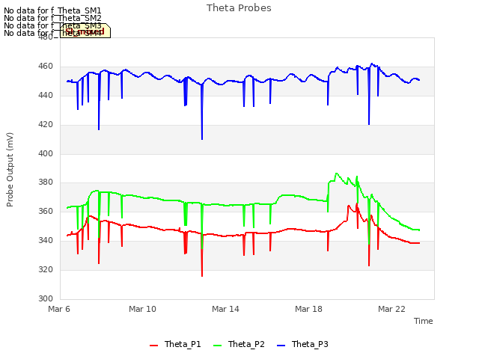Click the 400 y-axis tick label
The height and width of the screenshot is (359, 479).
pyautogui.click(x=46, y=153)
